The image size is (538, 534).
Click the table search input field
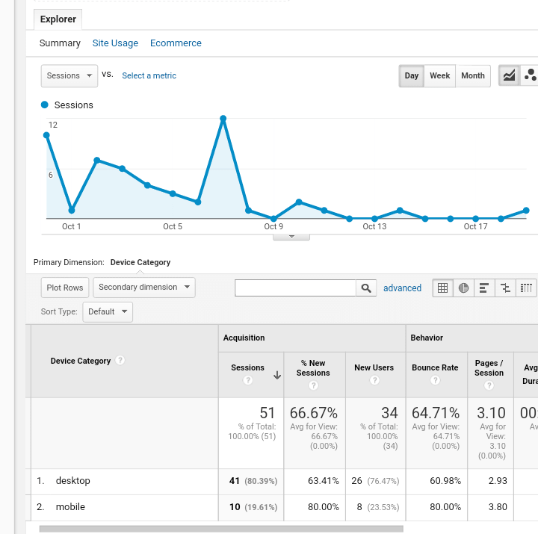[x=295, y=288]
